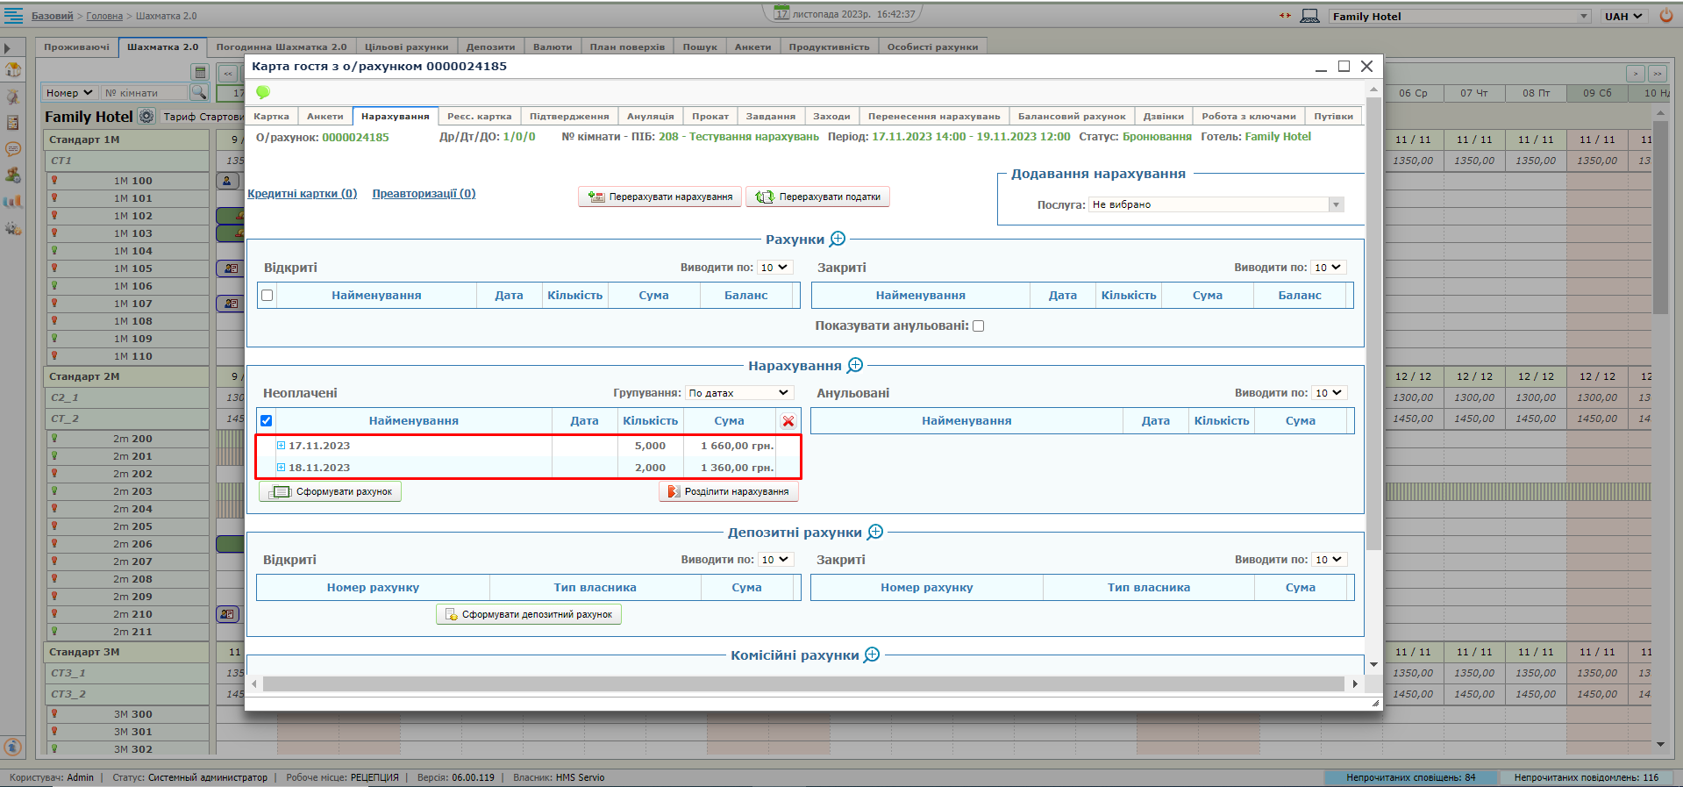
Task: Open the Кредитні картки (0) link
Action: (x=302, y=194)
